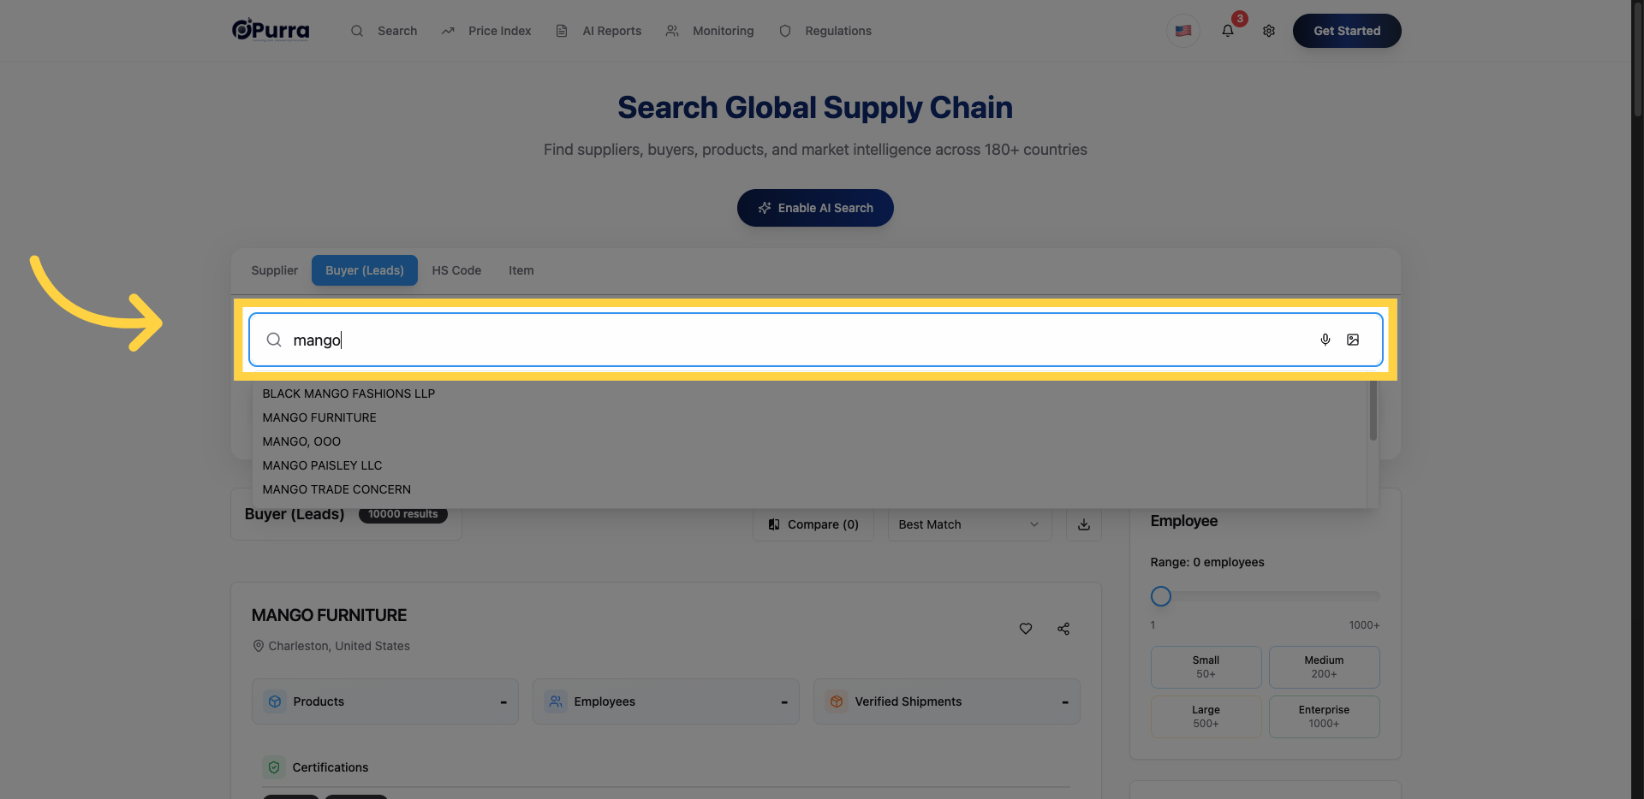Open the settings gear icon
The height and width of the screenshot is (799, 1644).
(1269, 31)
